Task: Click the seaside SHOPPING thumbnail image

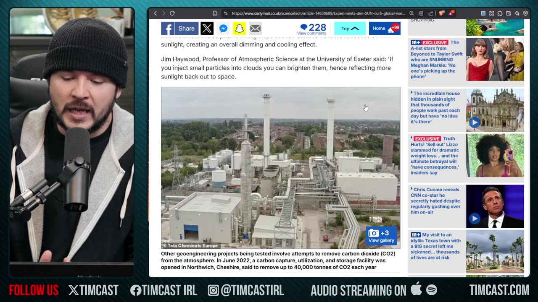Action: pos(495,27)
